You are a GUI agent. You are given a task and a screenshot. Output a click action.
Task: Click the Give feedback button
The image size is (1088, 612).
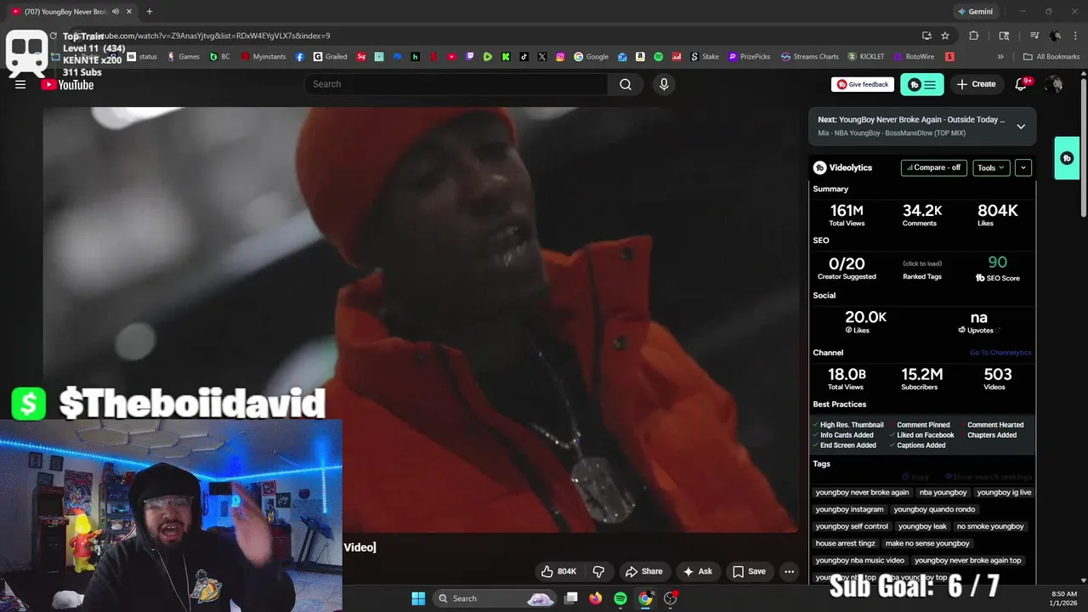(863, 84)
